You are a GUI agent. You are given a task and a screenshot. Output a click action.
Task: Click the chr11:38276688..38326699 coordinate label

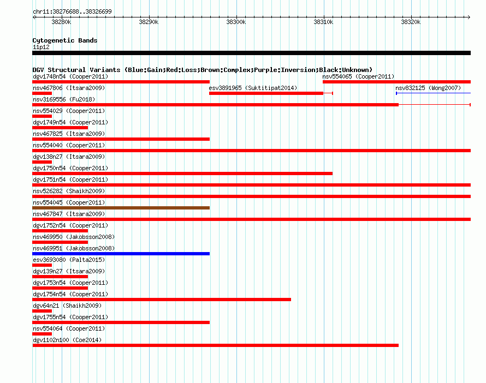[x=72, y=11]
